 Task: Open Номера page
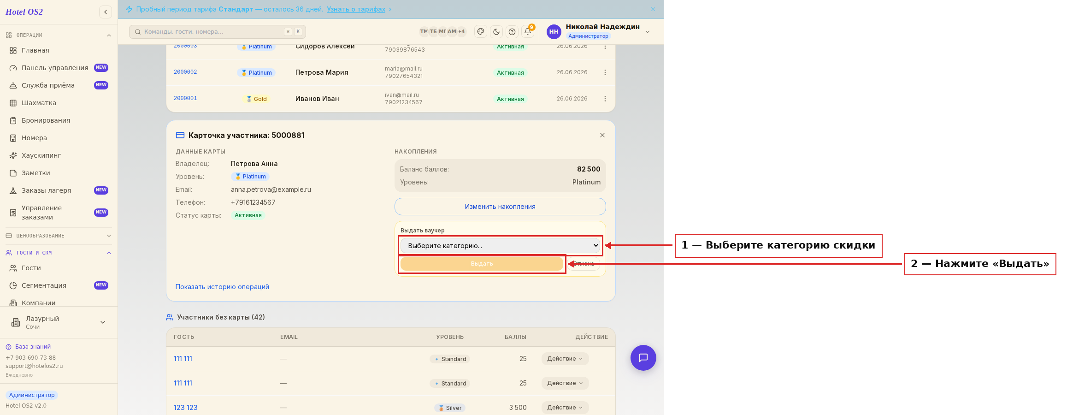(x=59, y=138)
